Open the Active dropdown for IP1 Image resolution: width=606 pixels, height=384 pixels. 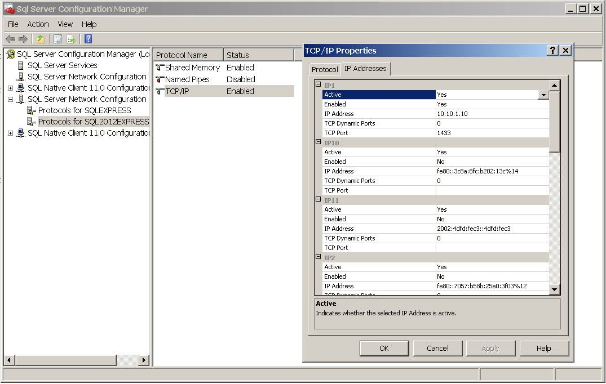point(543,95)
